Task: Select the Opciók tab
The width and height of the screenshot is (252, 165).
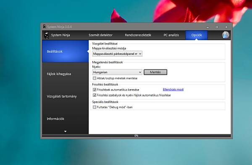Action: coord(197,35)
